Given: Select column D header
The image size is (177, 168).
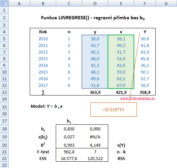Looking at the screenshot, I should [x=95, y=3].
